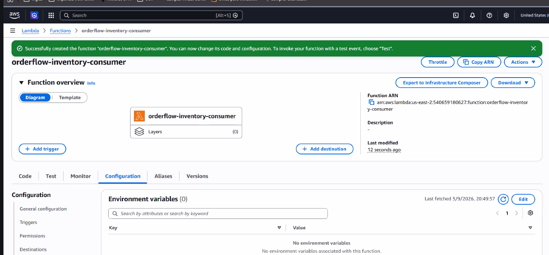Collapse the Function overview section
The height and width of the screenshot is (255, 549).
pos(22,83)
